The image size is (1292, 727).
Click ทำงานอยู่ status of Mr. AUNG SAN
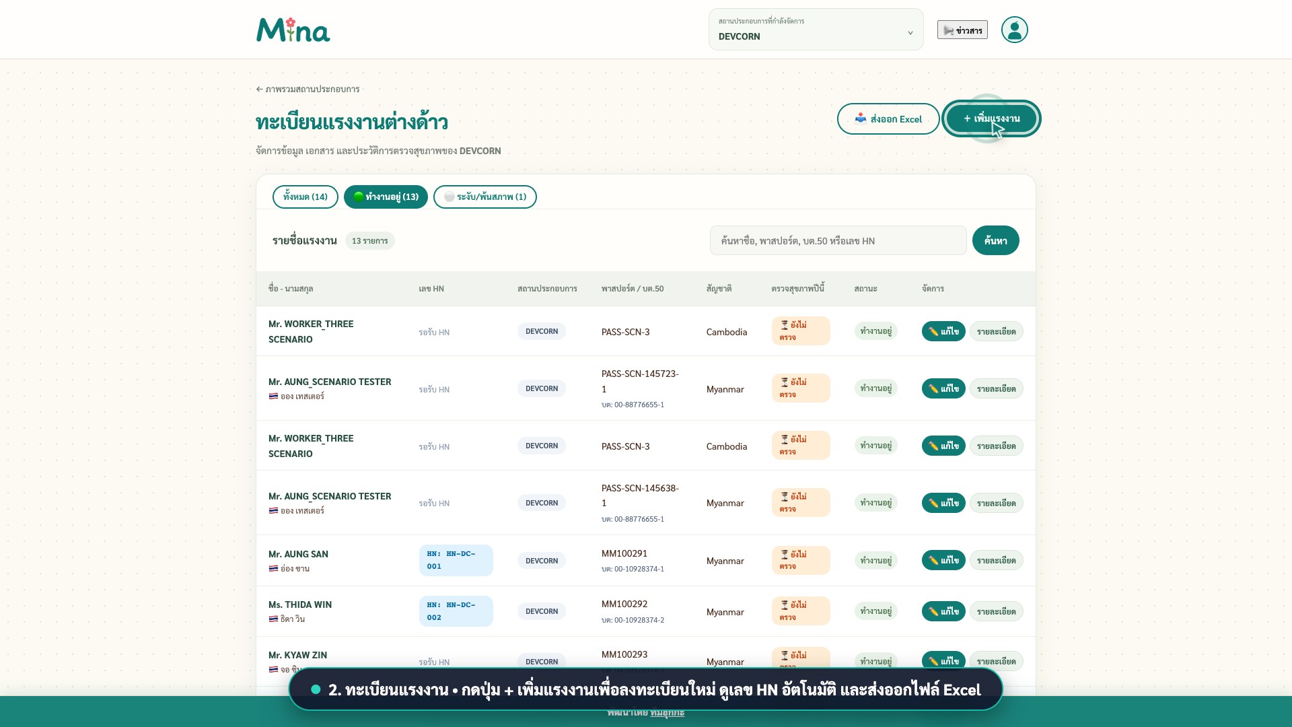pos(875,560)
